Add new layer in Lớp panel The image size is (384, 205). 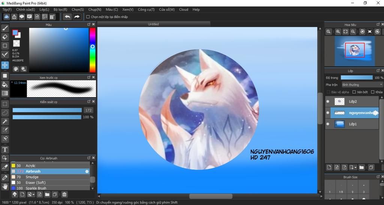click(329, 167)
